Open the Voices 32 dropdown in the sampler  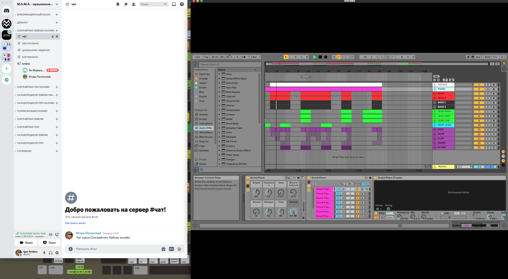pyautogui.click(x=379, y=209)
